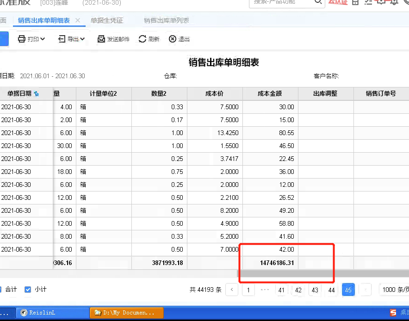Toggle the 小计 subtotal checkbox
The width and height of the screenshot is (409, 321).
[x=28, y=290]
